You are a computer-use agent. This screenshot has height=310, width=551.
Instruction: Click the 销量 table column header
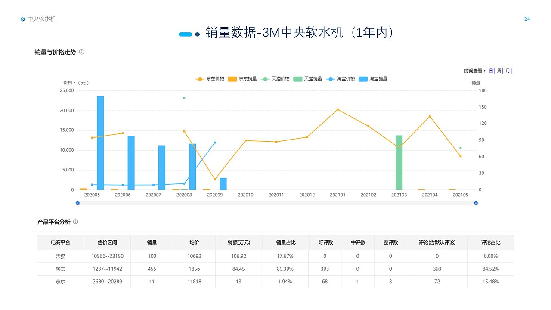tap(152, 242)
